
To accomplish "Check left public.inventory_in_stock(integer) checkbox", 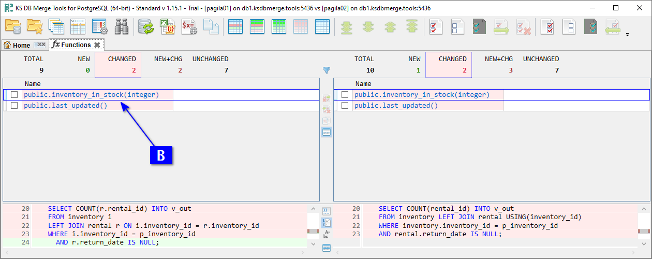I will pyautogui.click(x=14, y=95).
